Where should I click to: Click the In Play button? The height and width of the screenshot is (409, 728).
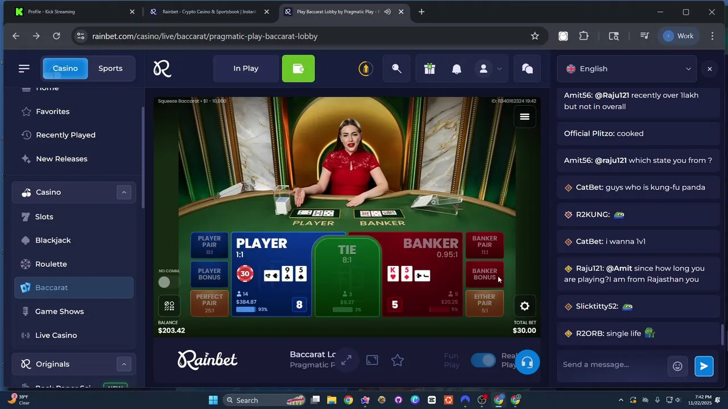(246, 69)
